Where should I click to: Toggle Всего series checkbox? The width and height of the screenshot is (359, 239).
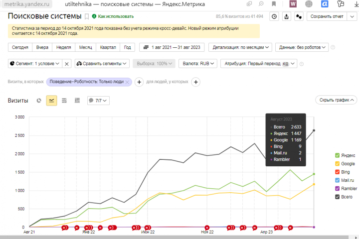pos(337,197)
